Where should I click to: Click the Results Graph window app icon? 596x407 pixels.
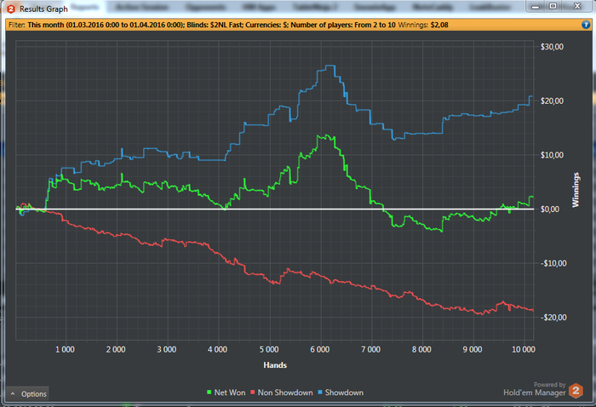11,9
